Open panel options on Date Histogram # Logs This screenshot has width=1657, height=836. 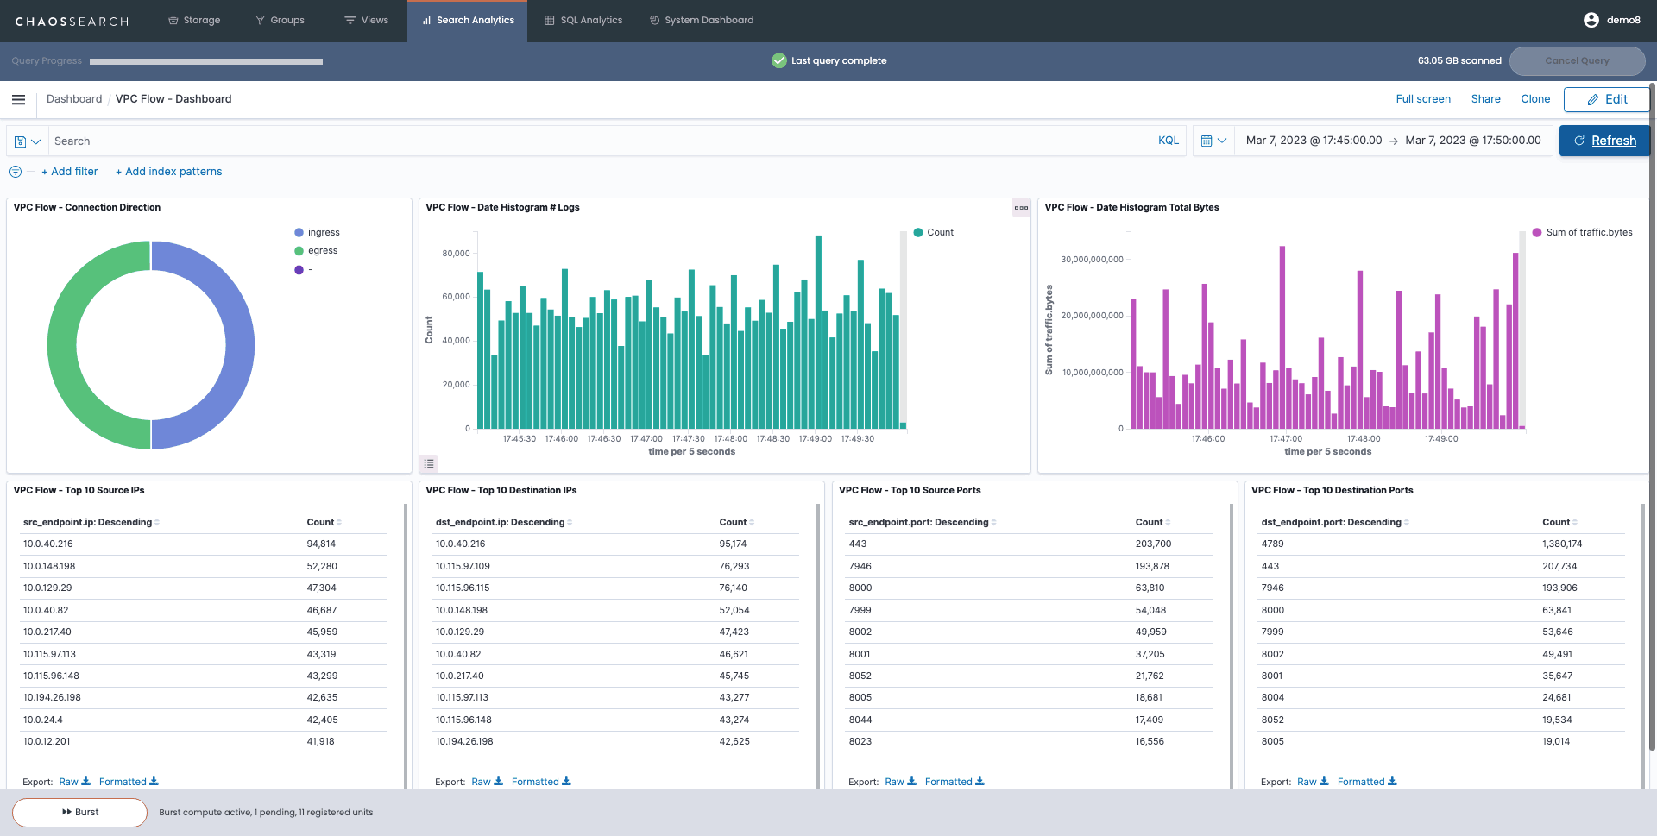(x=1021, y=208)
